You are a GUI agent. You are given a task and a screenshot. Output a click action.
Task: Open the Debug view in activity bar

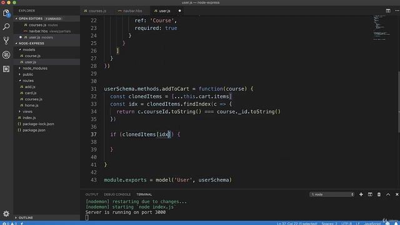click(x=6, y=54)
